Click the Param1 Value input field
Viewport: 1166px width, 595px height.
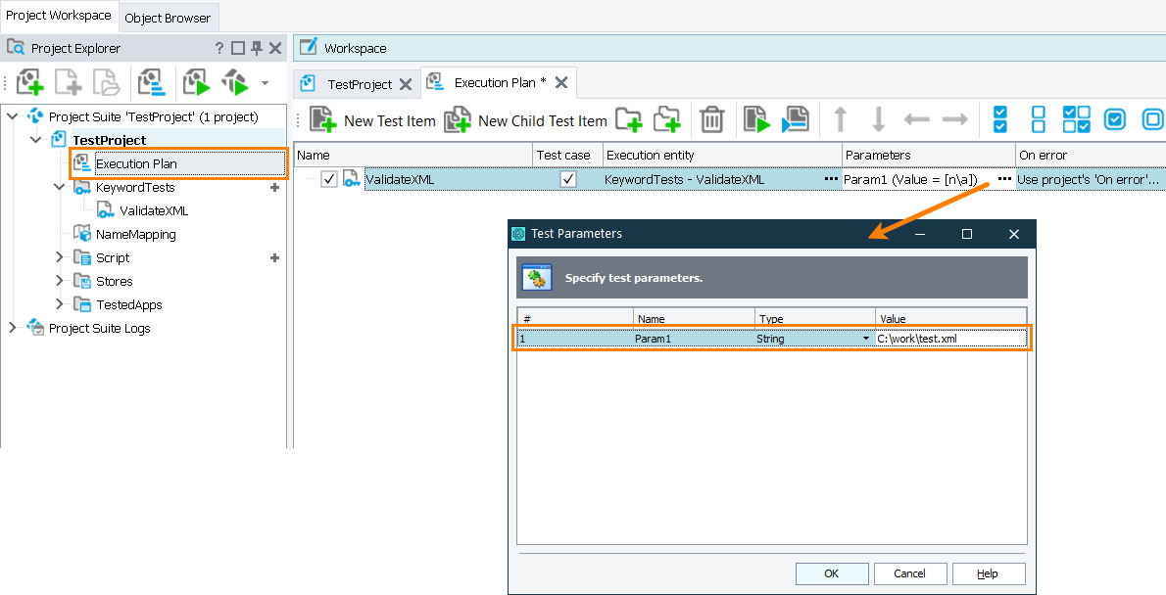950,339
